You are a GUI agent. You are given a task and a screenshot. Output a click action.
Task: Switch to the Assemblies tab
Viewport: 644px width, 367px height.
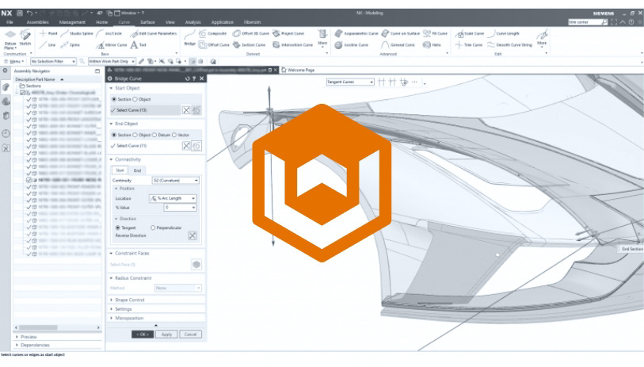coord(38,22)
